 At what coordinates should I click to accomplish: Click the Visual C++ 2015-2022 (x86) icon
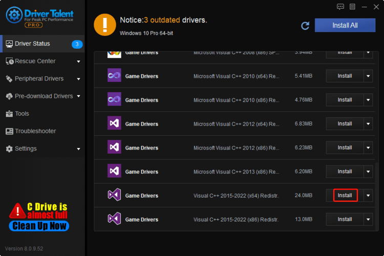tap(114, 219)
